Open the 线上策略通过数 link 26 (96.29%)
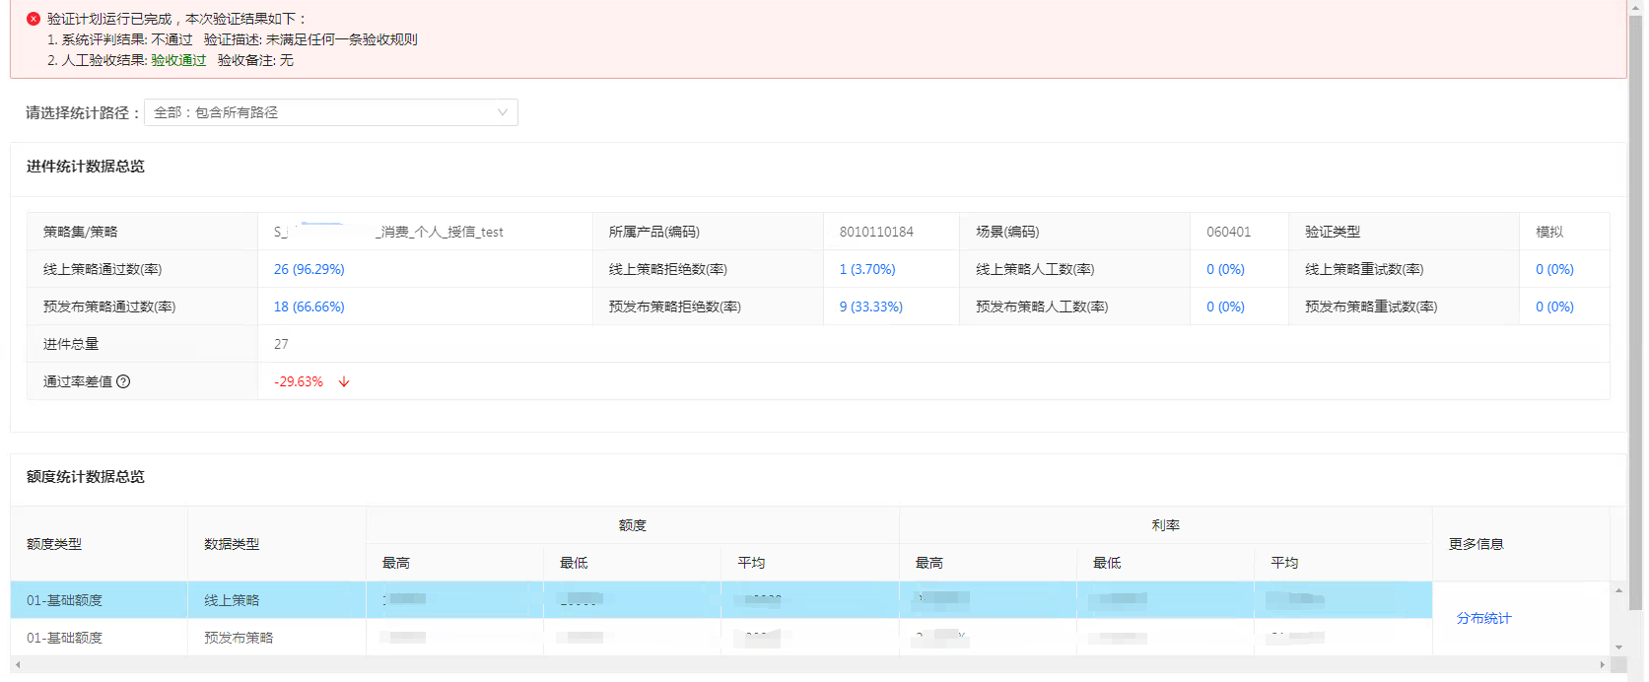 point(309,269)
